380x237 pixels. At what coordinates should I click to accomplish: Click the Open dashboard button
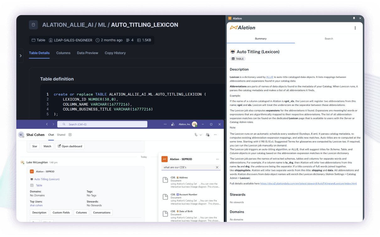click(70, 146)
